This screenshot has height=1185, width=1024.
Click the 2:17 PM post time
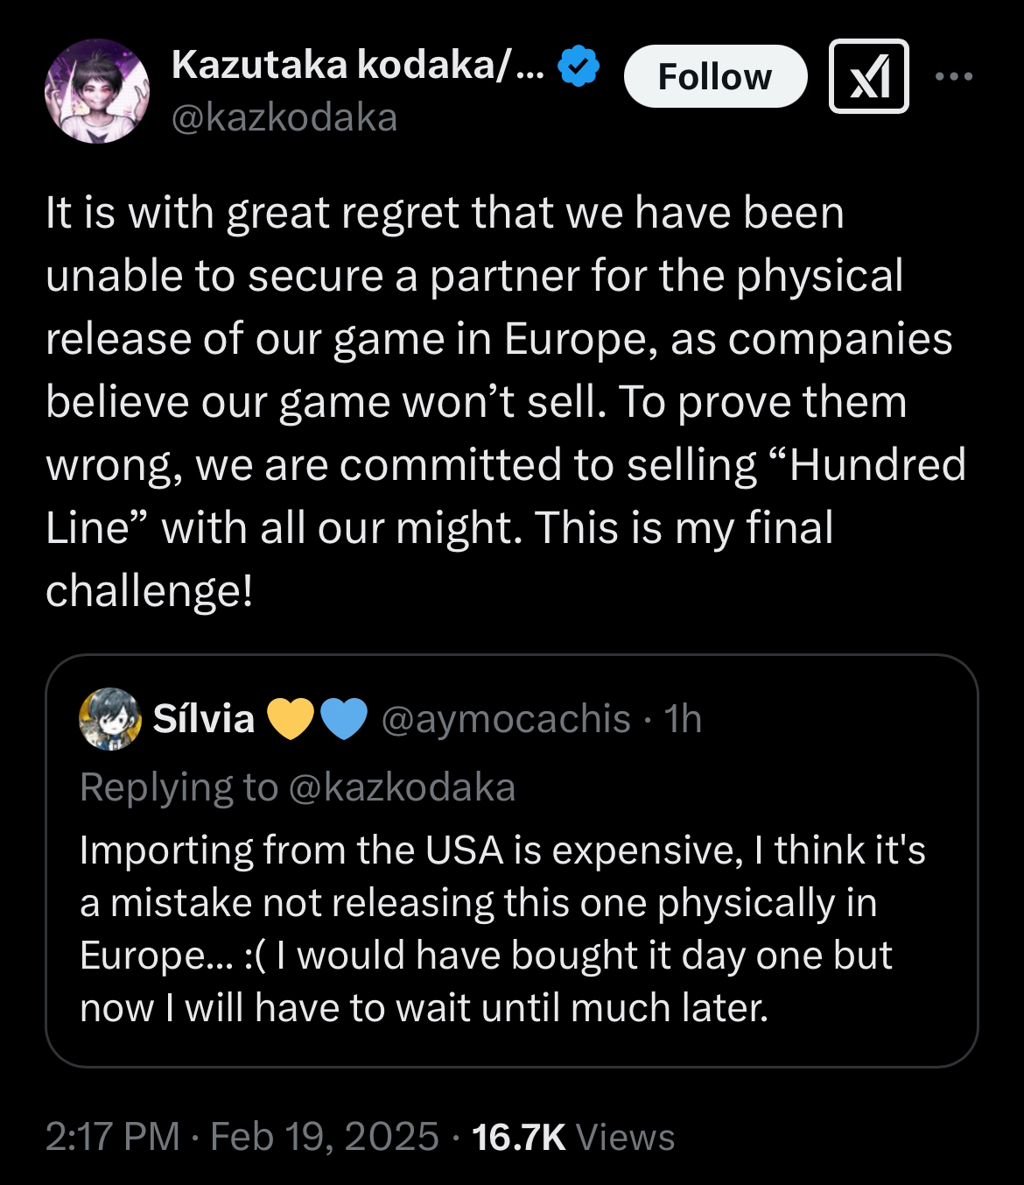111,1137
